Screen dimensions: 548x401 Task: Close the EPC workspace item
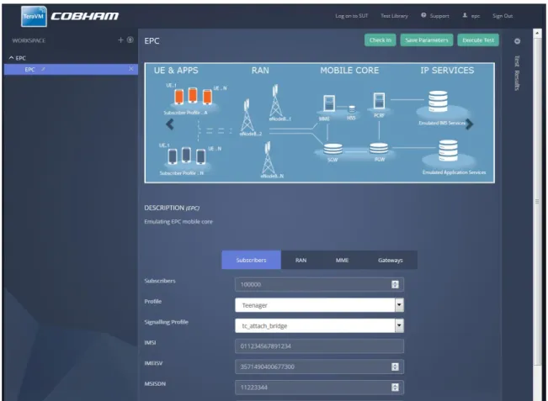[131, 69]
